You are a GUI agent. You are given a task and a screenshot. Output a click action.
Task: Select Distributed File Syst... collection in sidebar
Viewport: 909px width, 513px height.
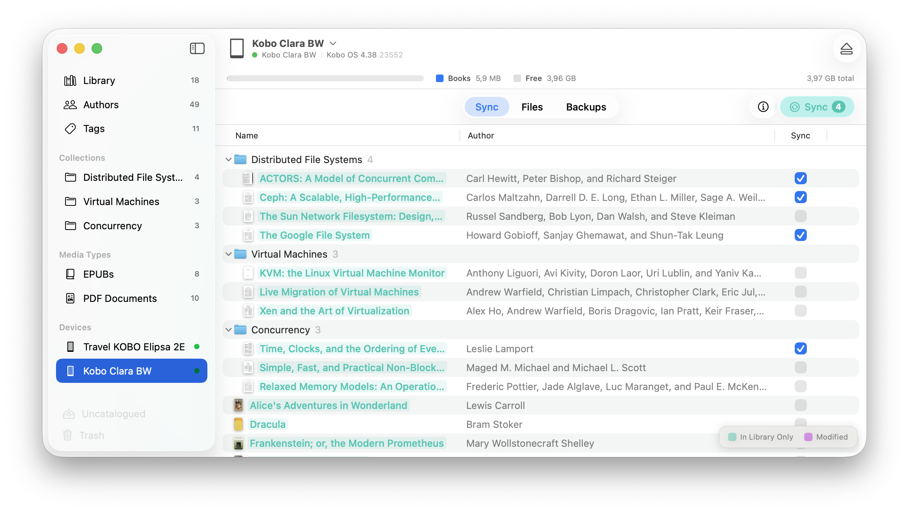point(132,177)
